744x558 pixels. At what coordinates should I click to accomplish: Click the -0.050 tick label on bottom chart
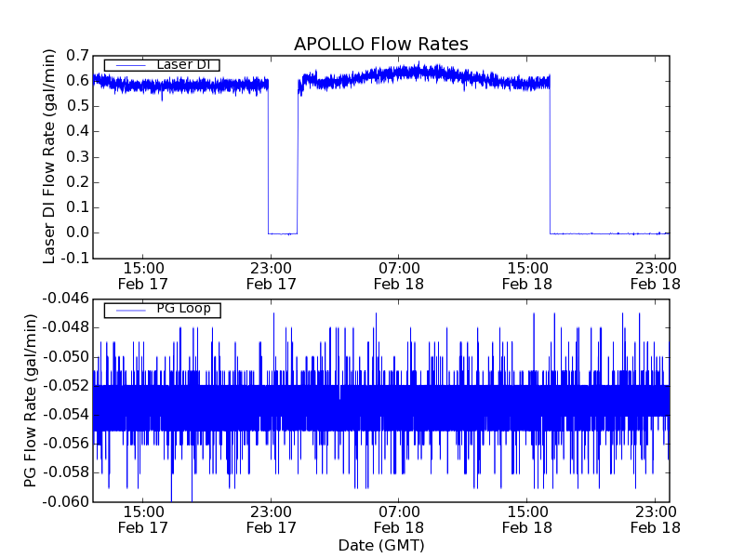click(65, 357)
